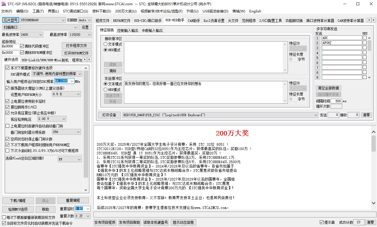The image size is (377, 227).
Task: Click row number 3 send button
Action: (318, 48)
